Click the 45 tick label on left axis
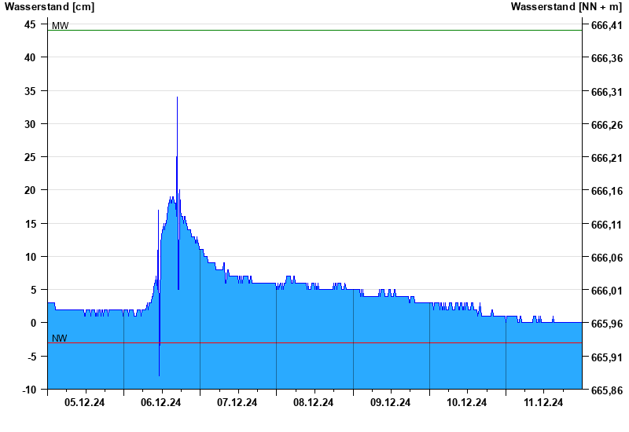This screenshot has height=432, width=629. tap(30, 24)
